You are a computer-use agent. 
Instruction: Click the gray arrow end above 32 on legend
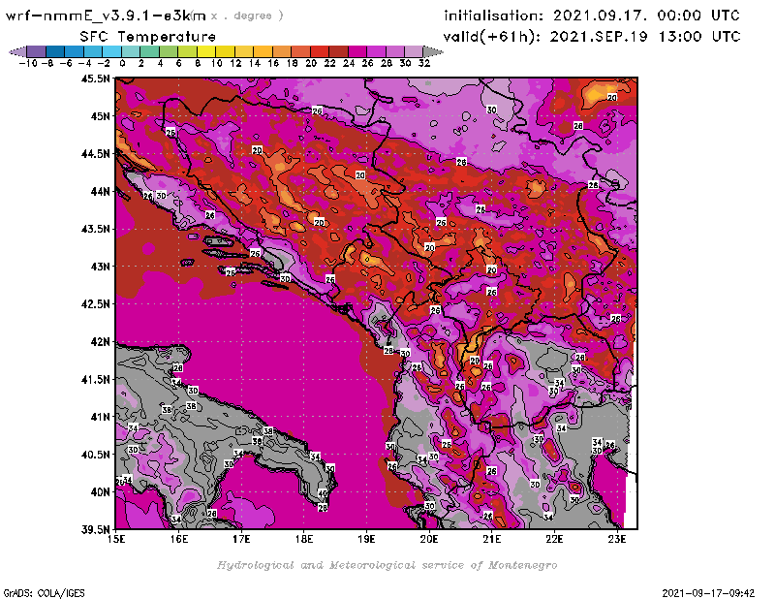coord(433,51)
